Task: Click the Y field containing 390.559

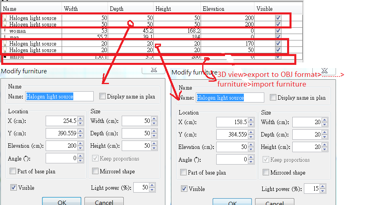Action: tap(61, 133)
